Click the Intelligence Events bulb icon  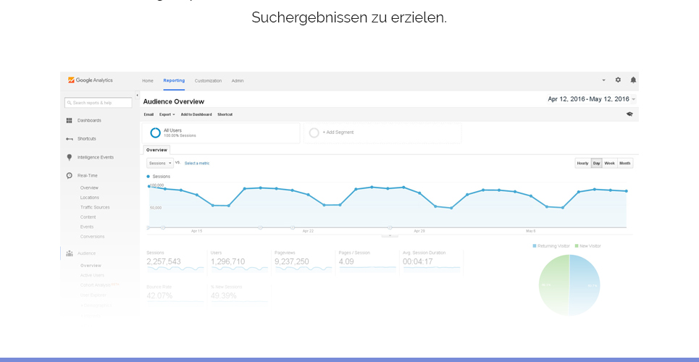69,157
